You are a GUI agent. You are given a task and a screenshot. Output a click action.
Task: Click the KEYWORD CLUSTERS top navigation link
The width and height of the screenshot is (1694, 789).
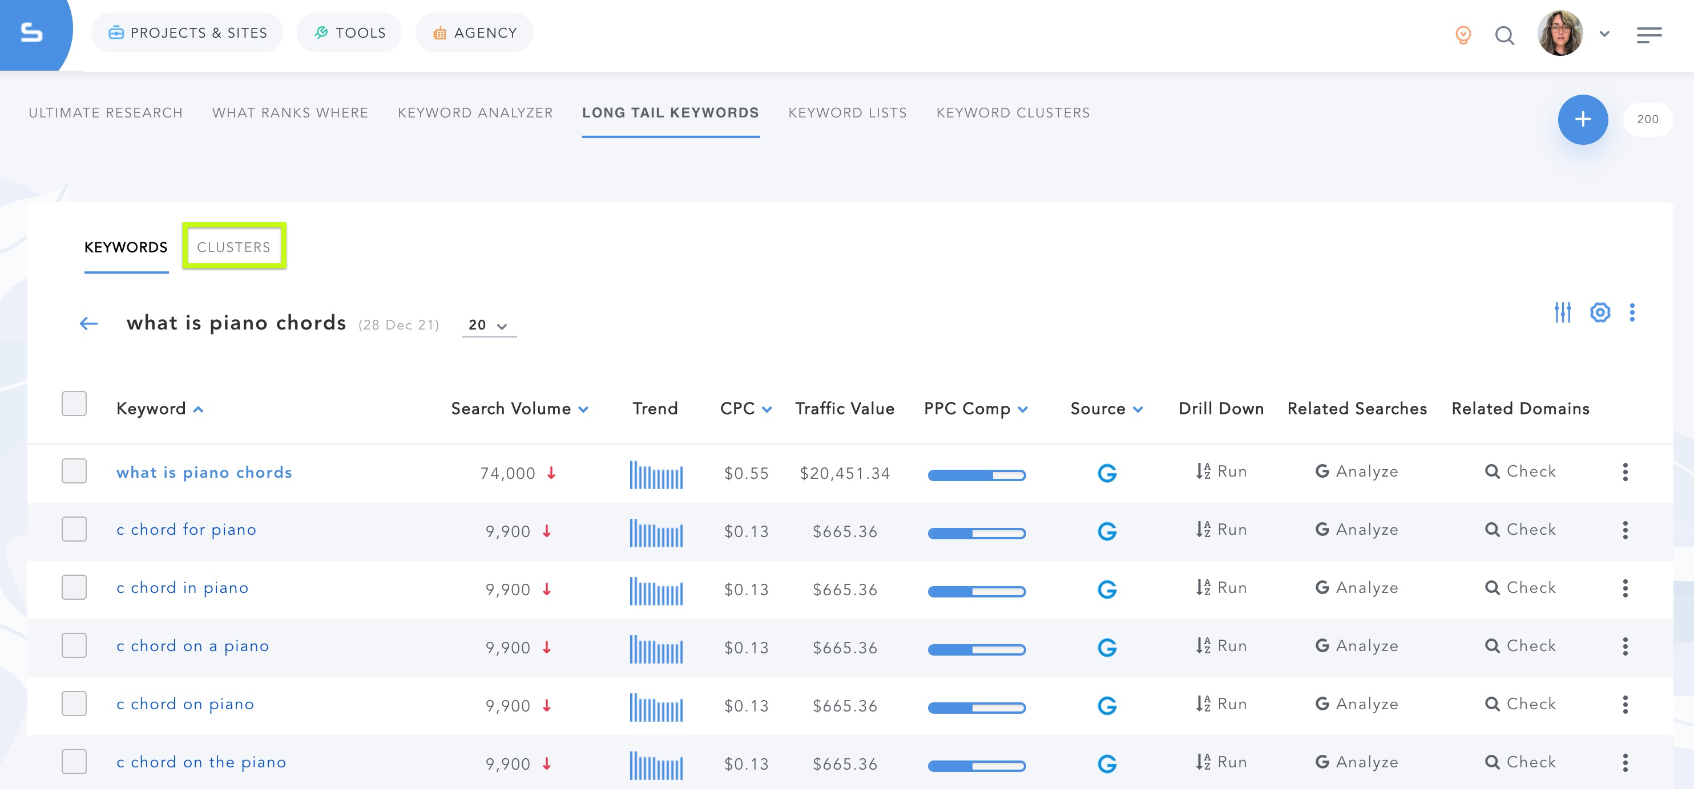point(1013,112)
